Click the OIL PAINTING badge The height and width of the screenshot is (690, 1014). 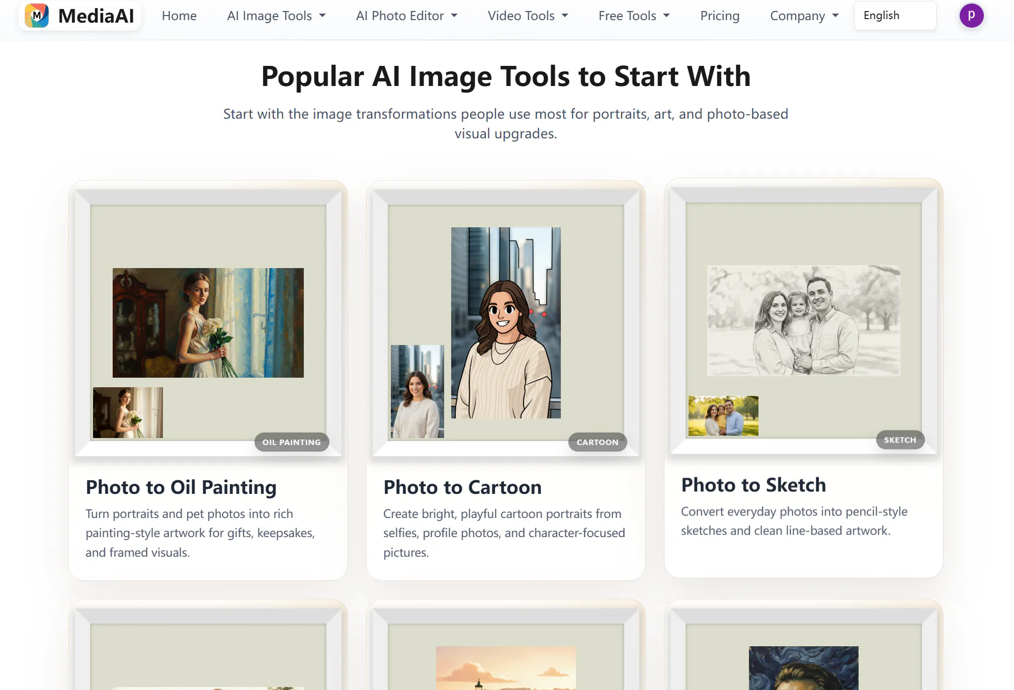coord(292,442)
